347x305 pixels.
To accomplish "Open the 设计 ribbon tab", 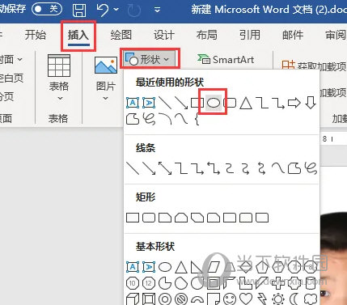I will click(x=164, y=35).
